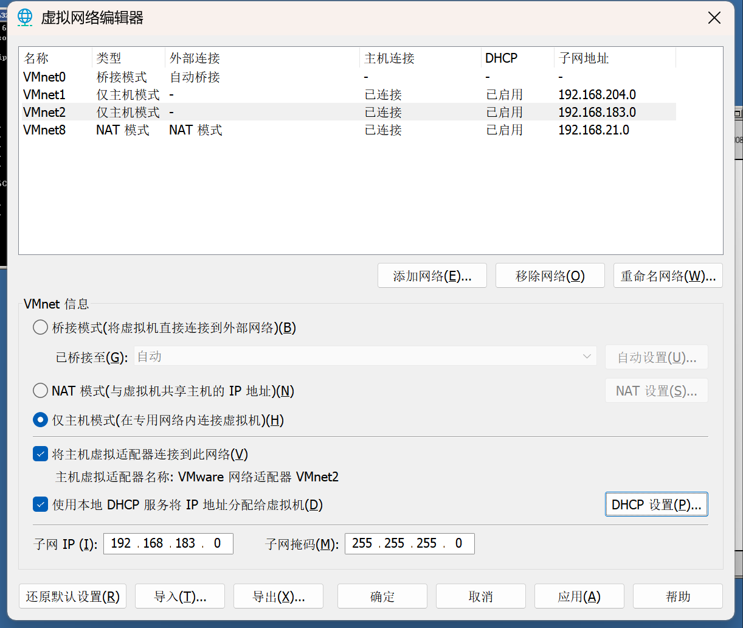Click the 外部连接 column header
The height and width of the screenshot is (628, 743).
pyautogui.click(x=262, y=58)
